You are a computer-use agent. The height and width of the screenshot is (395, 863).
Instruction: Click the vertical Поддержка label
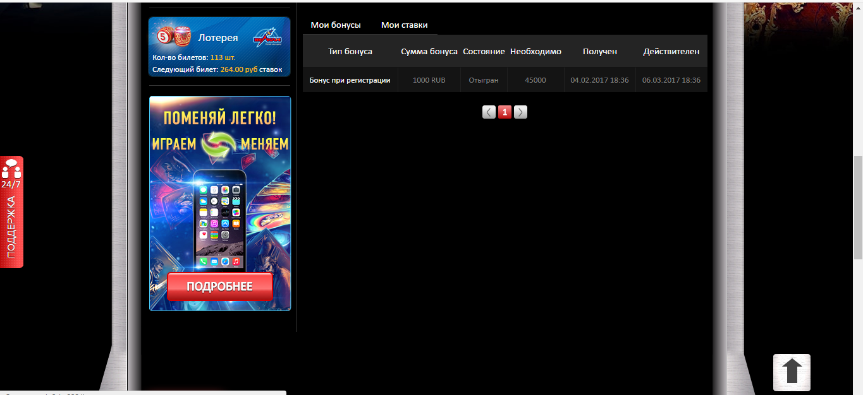point(11,227)
